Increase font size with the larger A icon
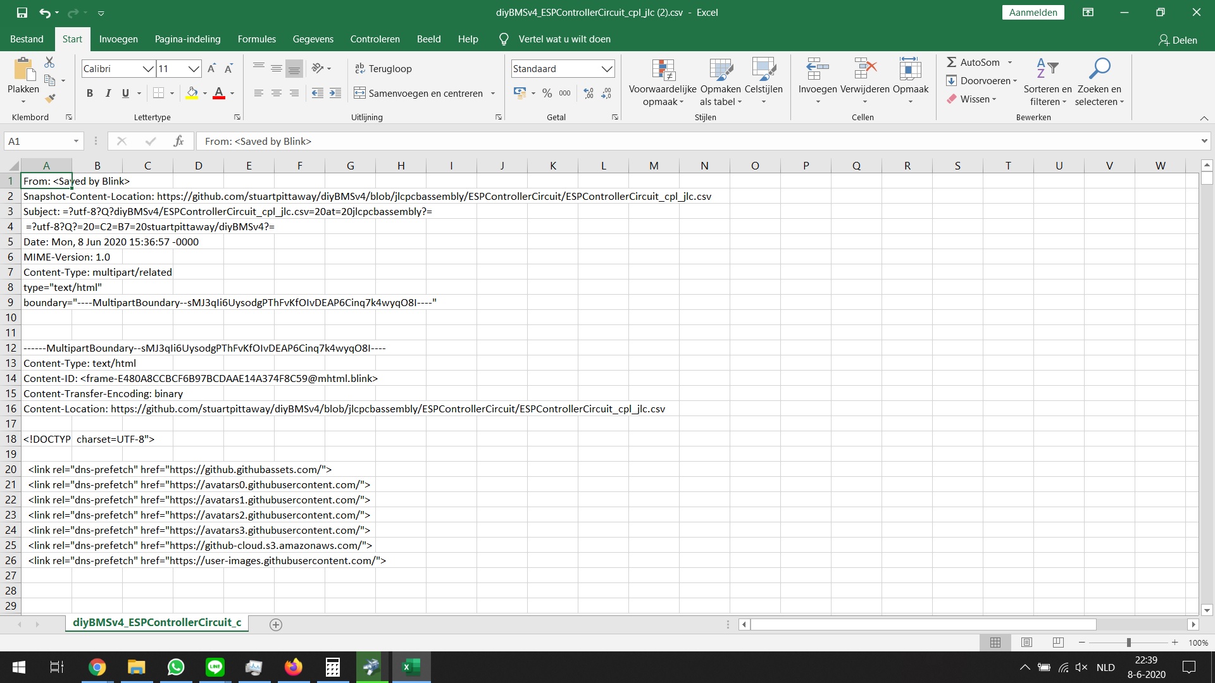Screen dimensions: 1215x683 [212, 68]
